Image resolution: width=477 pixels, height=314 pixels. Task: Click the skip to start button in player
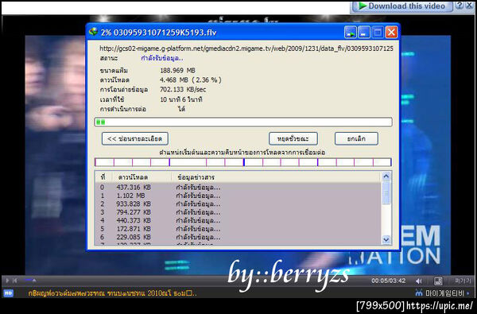14,281
